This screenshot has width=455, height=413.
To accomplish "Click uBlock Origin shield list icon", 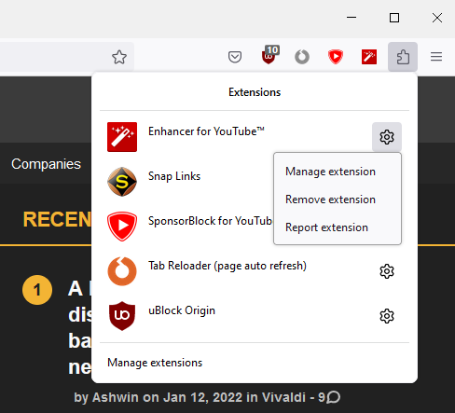I will (122, 316).
